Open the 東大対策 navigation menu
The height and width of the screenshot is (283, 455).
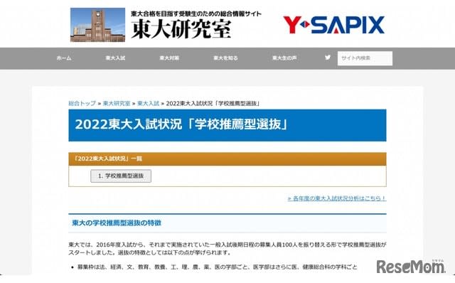pyautogui.click(x=169, y=58)
